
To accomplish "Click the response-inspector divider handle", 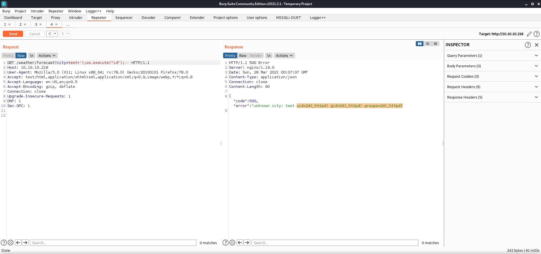I will (x=443, y=143).
